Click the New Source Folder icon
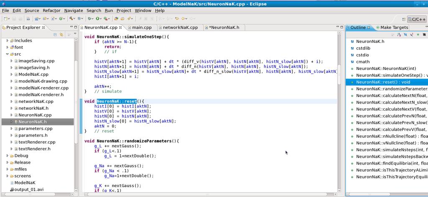 (44, 18)
